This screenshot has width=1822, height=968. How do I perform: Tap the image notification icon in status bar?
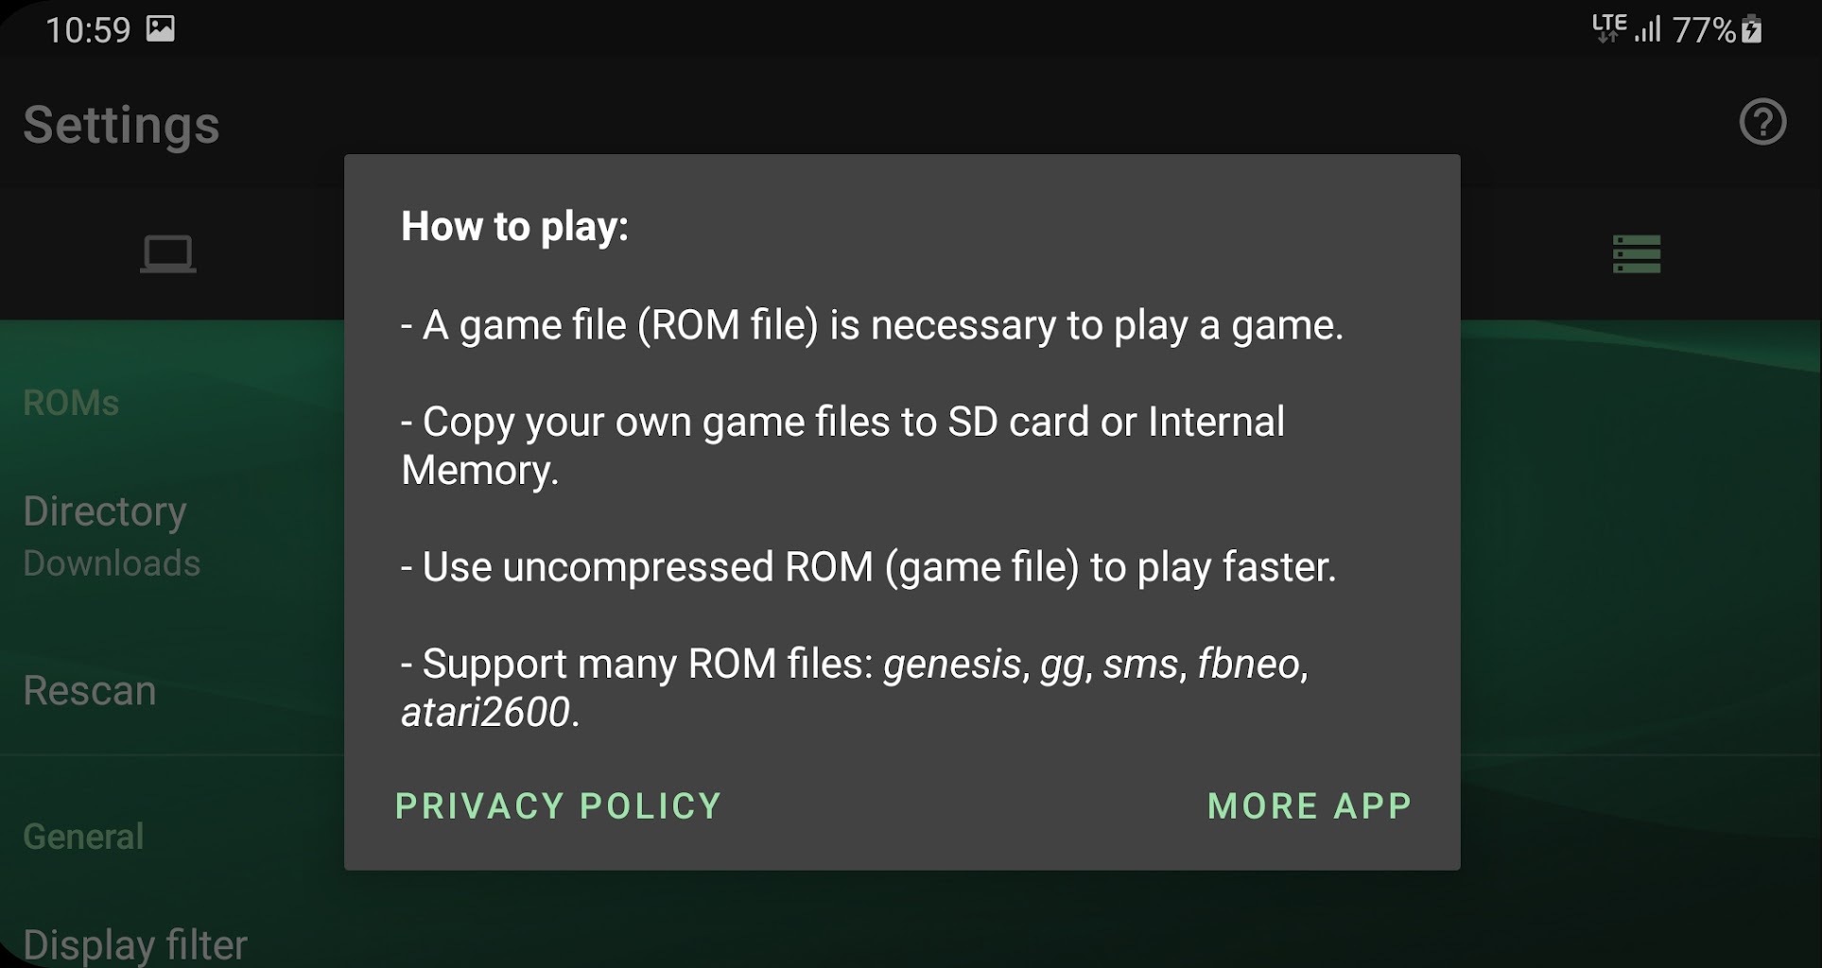(x=161, y=28)
